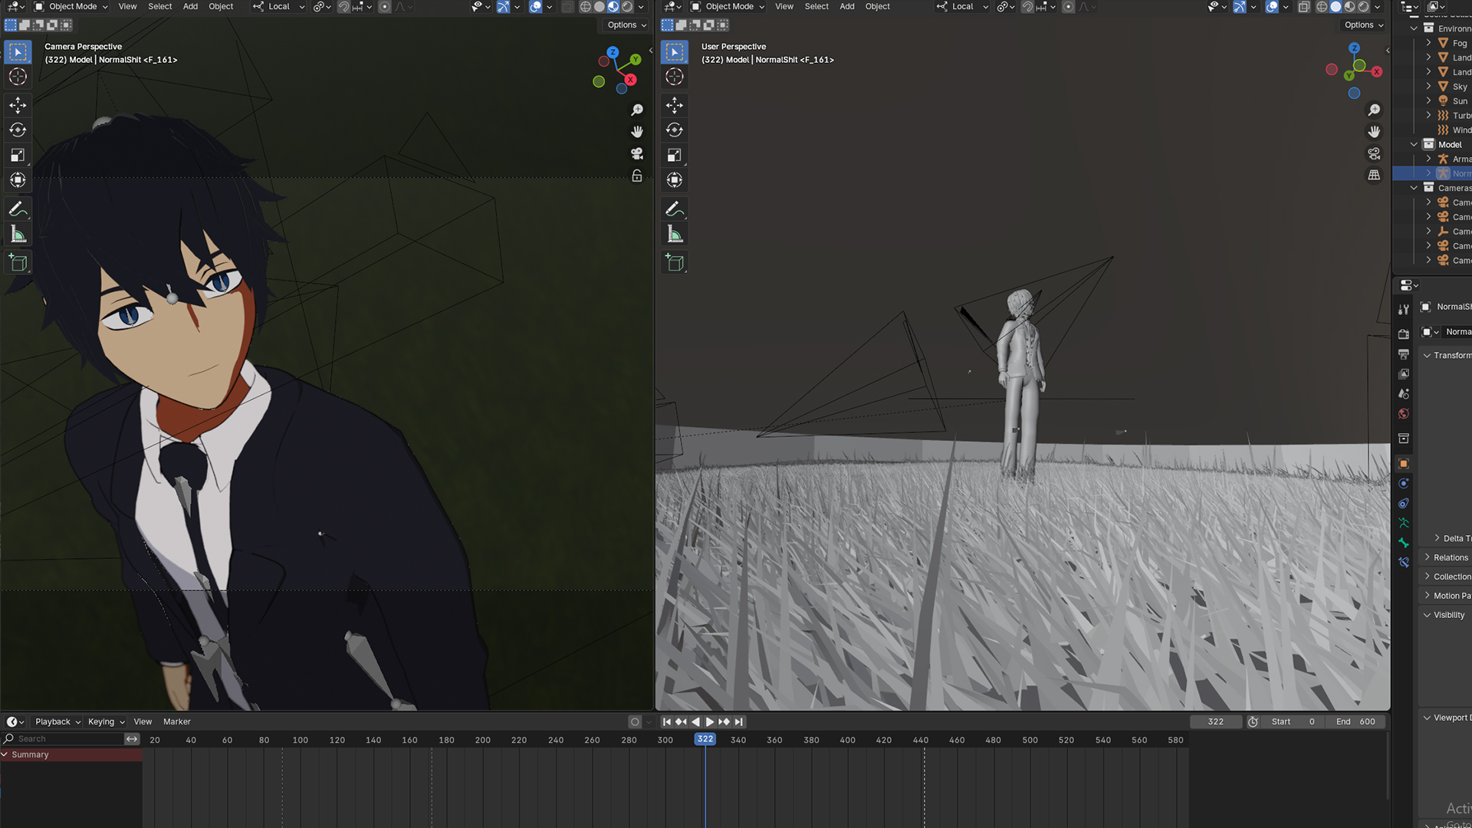Select the Measure tool in right viewport

pos(675,235)
